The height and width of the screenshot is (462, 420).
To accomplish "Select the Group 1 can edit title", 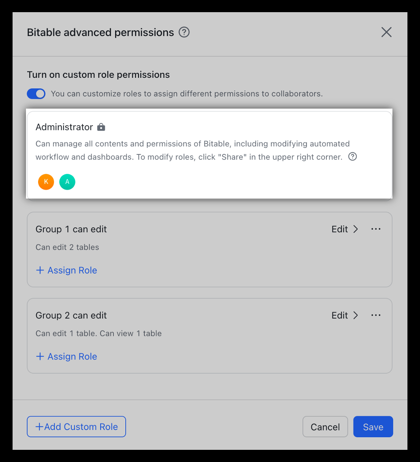I will [71, 229].
